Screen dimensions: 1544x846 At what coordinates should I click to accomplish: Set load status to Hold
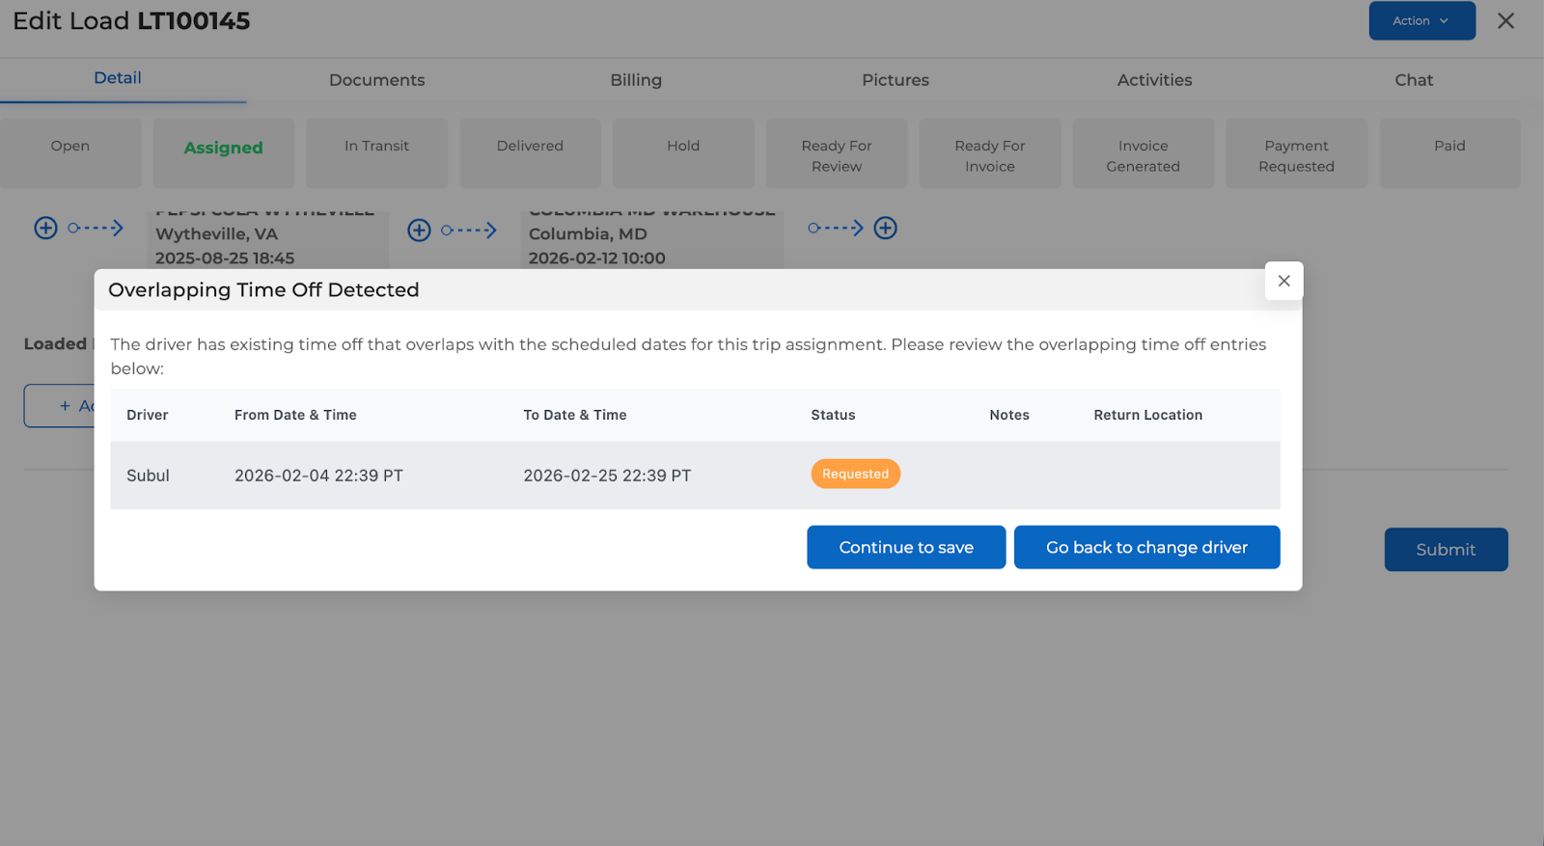click(x=683, y=147)
